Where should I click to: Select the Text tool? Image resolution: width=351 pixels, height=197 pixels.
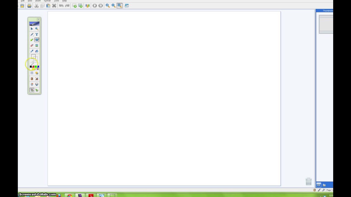[37, 34]
